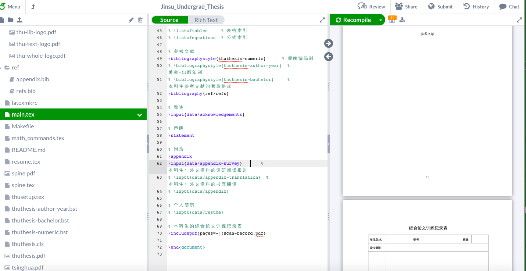This screenshot has width=526, height=271.
Task: Click the \end{document} line in the editor
Action: click(x=186, y=247)
